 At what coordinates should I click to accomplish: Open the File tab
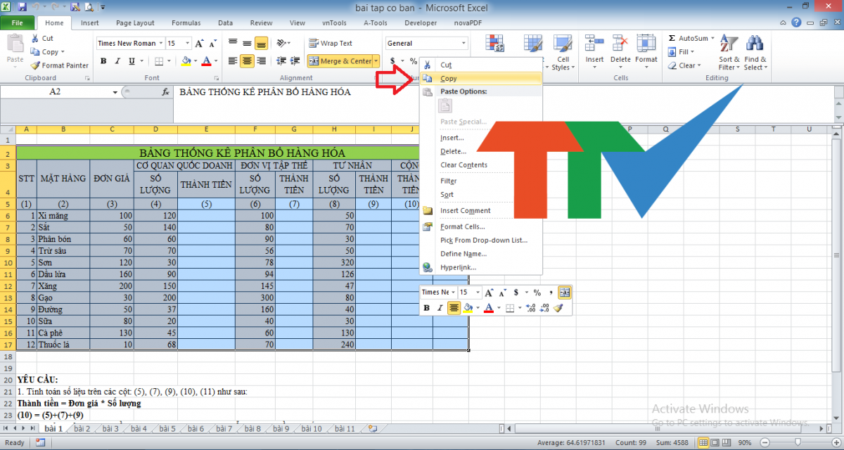17,22
